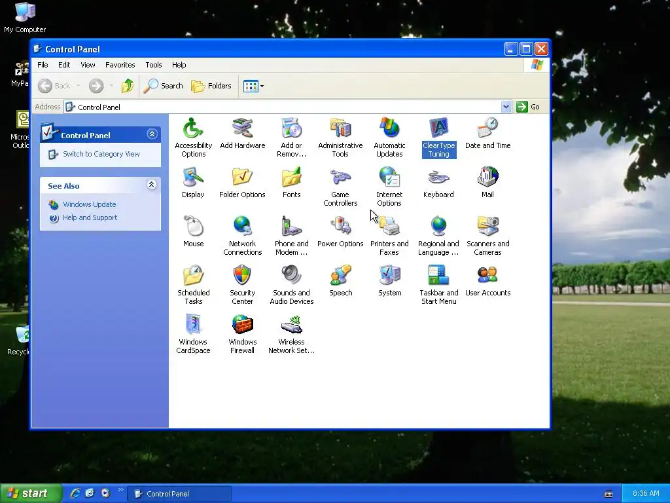Open Internet Options
Viewport: 670px width, 503px height.
pos(389,186)
